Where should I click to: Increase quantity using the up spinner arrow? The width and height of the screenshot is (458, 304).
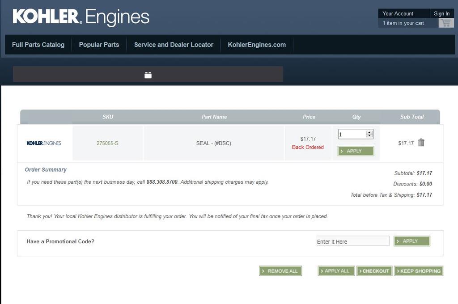[369, 132]
